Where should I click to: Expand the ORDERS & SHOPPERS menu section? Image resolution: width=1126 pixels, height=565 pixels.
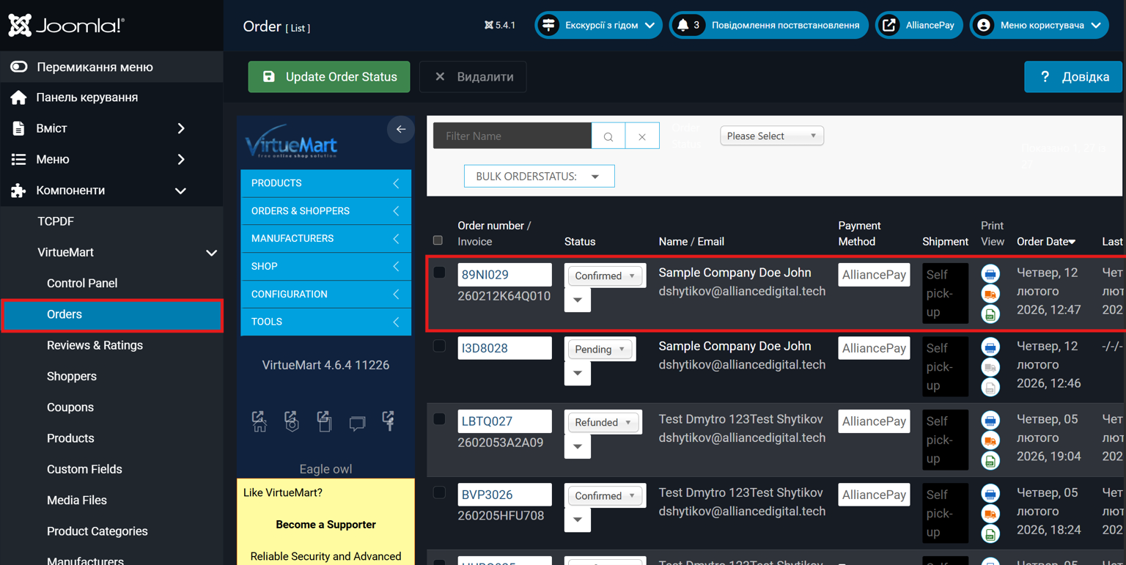(325, 211)
